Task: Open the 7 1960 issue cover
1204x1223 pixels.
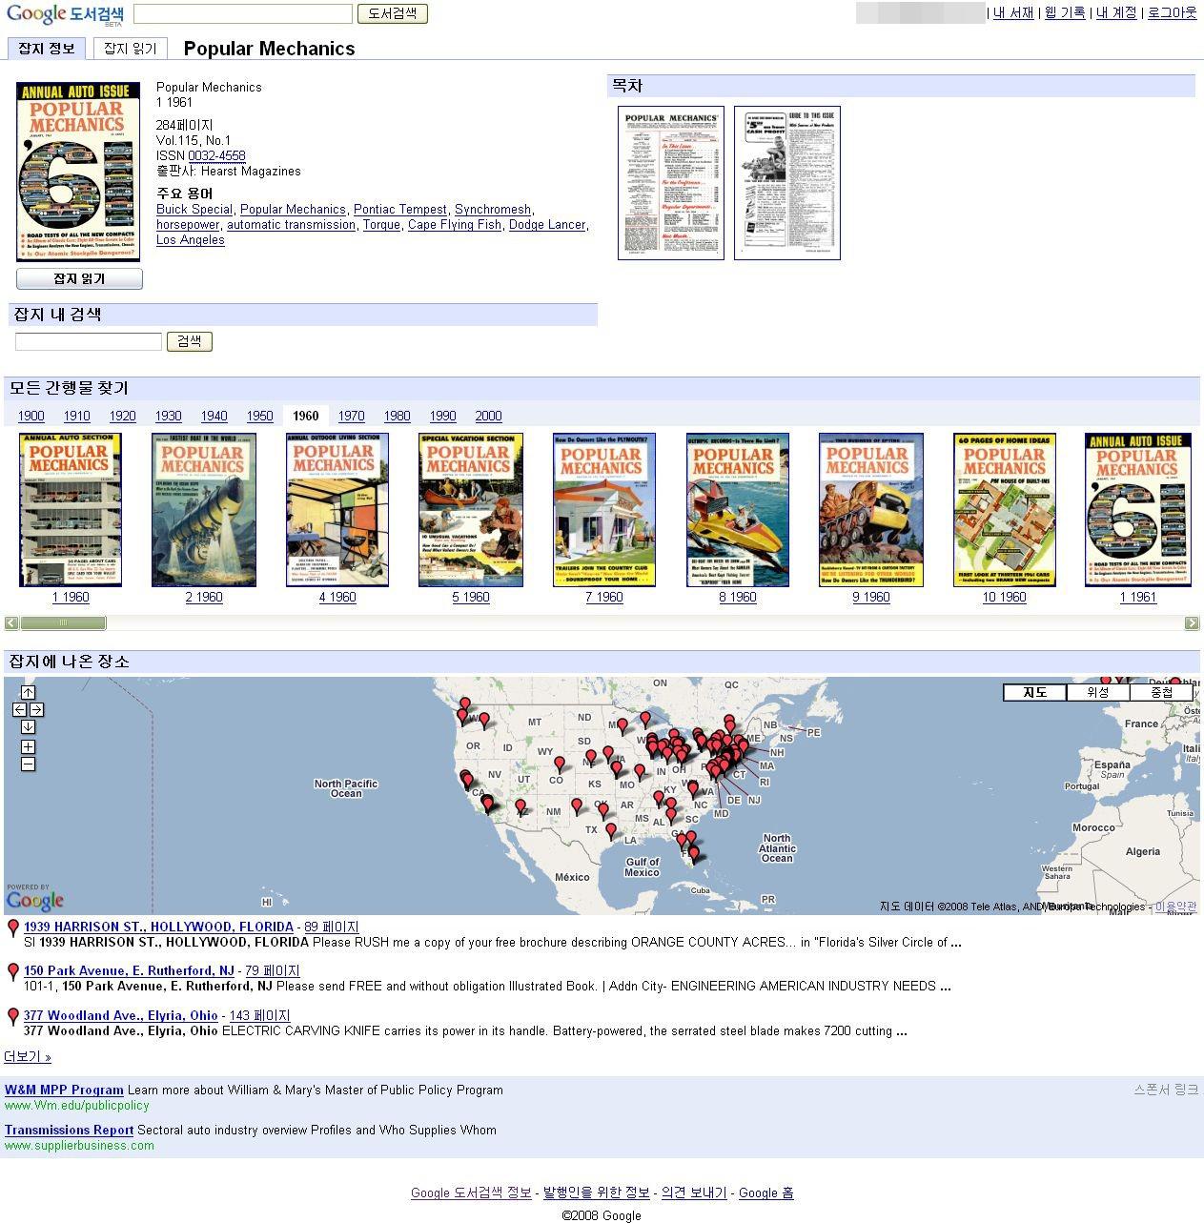Action: pos(604,510)
